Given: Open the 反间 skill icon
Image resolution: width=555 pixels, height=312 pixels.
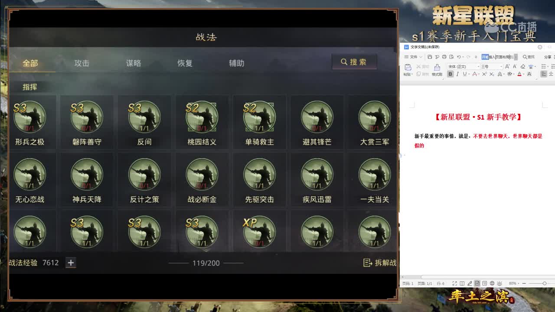Looking at the screenshot, I should (144, 117).
